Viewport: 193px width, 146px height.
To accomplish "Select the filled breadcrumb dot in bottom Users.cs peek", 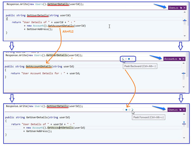I will tap(126, 110).
